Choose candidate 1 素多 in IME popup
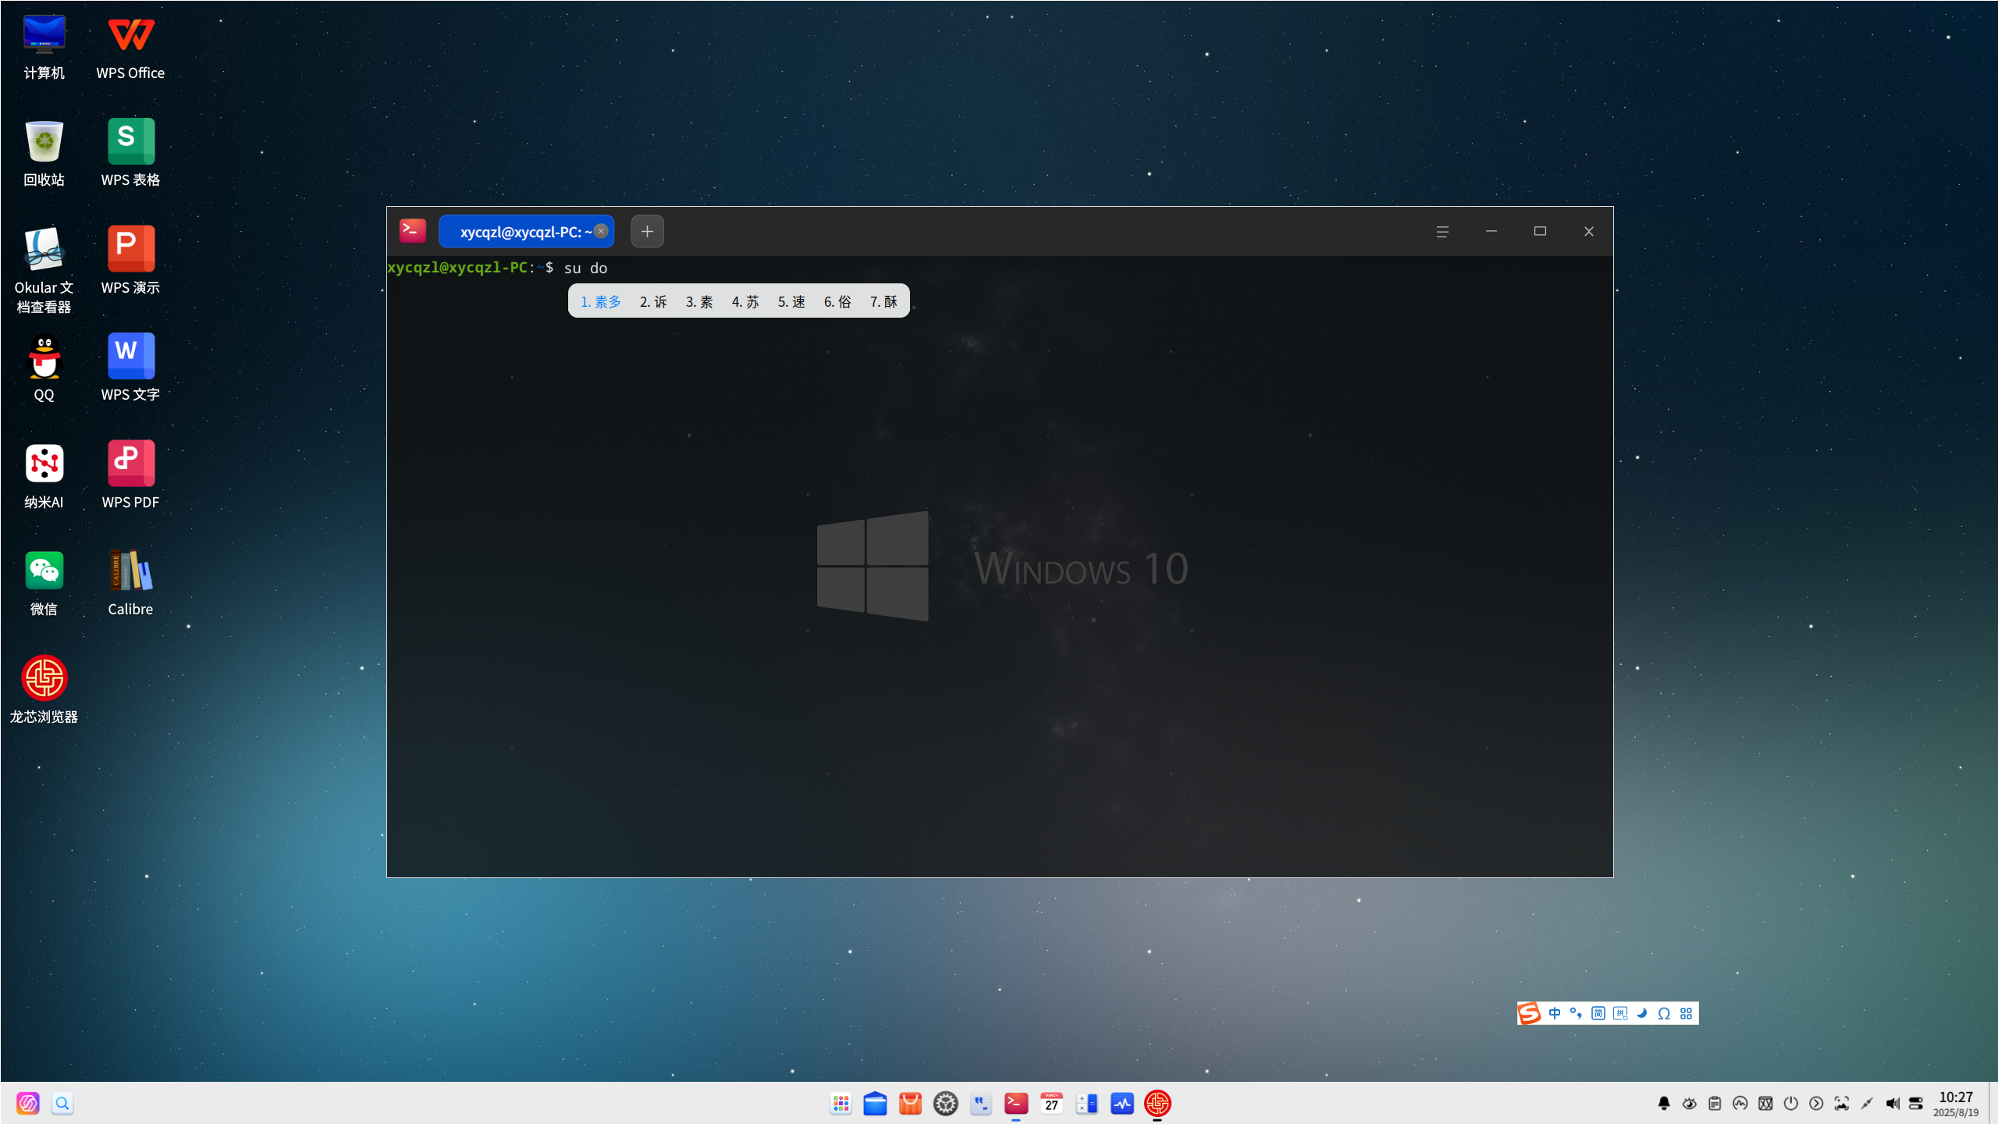Viewport: 1998px width, 1124px height. pos(601,301)
